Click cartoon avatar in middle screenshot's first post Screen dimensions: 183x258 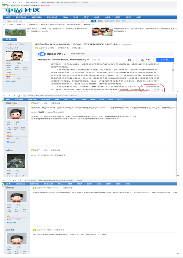(x=16, y=113)
